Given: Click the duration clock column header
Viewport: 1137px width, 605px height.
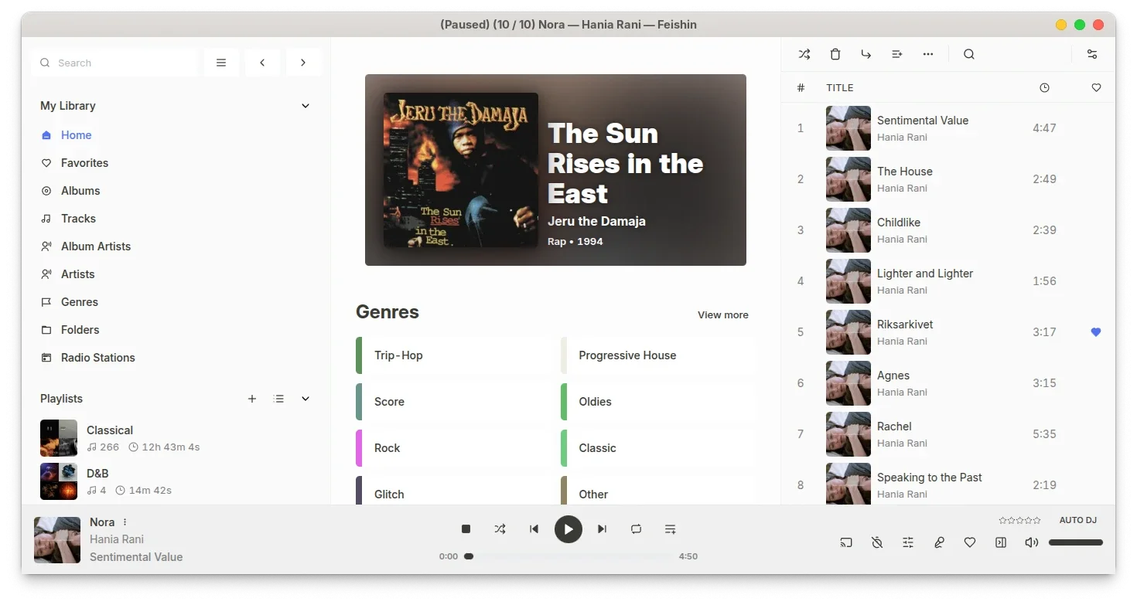Looking at the screenshot, I should click(x=1044, y=88).
